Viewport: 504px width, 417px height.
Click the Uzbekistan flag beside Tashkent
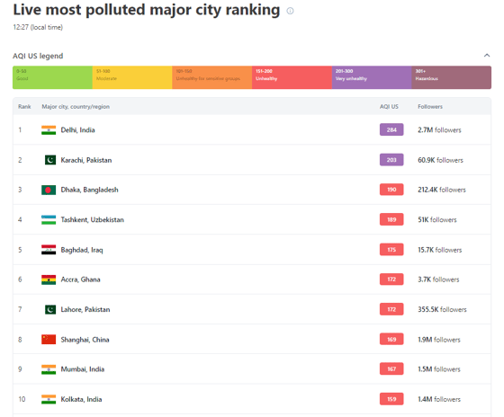click(49, 220)
